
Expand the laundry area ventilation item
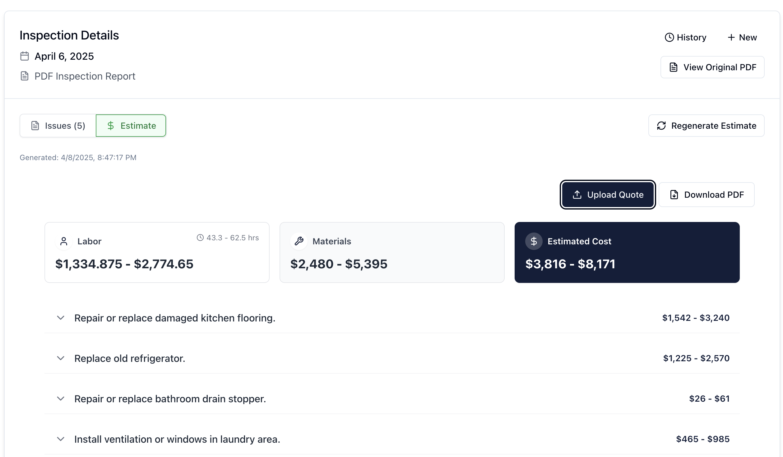61,439
